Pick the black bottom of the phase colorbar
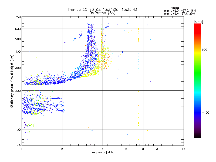The width and height of the screenshot is (216, 162). (198, 136)
